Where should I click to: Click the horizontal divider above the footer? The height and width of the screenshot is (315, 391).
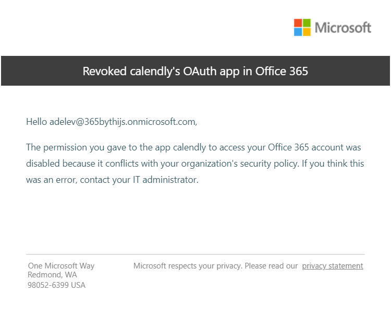[195, 254]
